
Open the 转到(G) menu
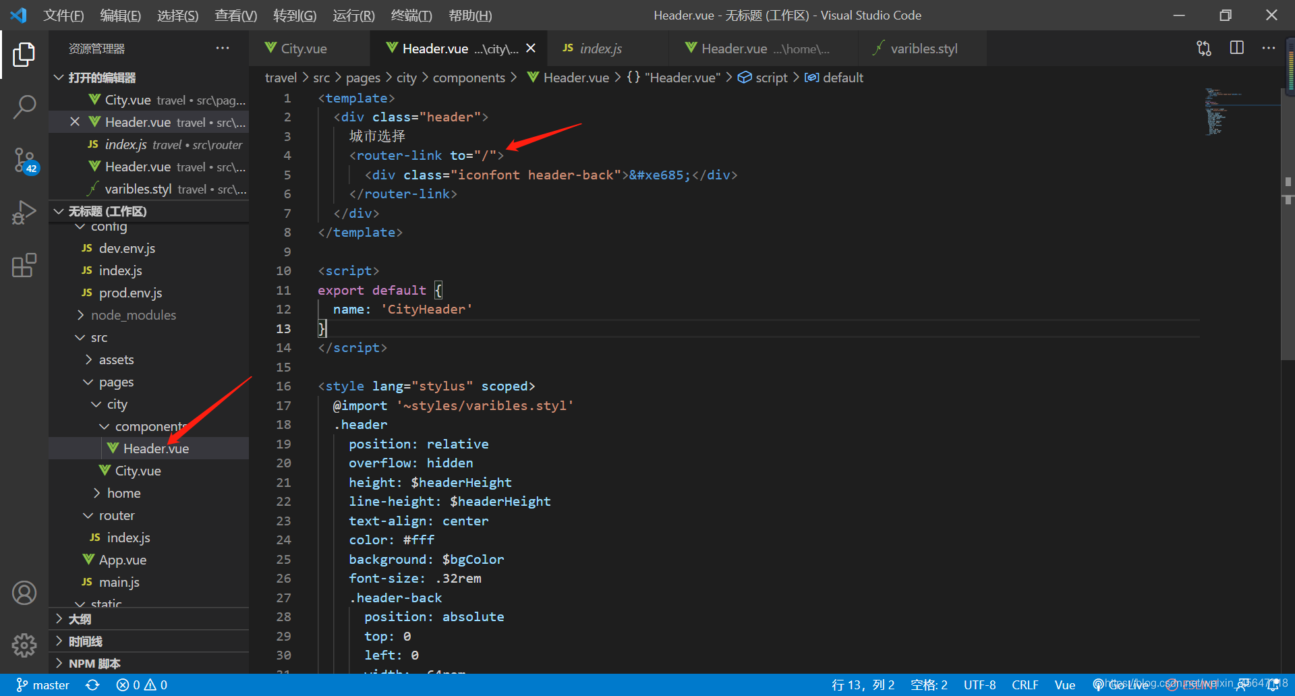pos(295,16)
